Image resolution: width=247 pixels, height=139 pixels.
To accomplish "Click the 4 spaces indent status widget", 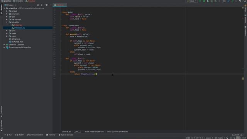I will click(x=208, y=138).
